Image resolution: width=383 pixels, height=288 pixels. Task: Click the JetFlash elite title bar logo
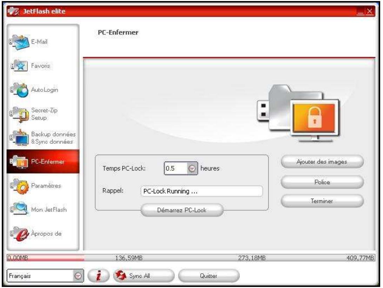[x=13, y=11]
